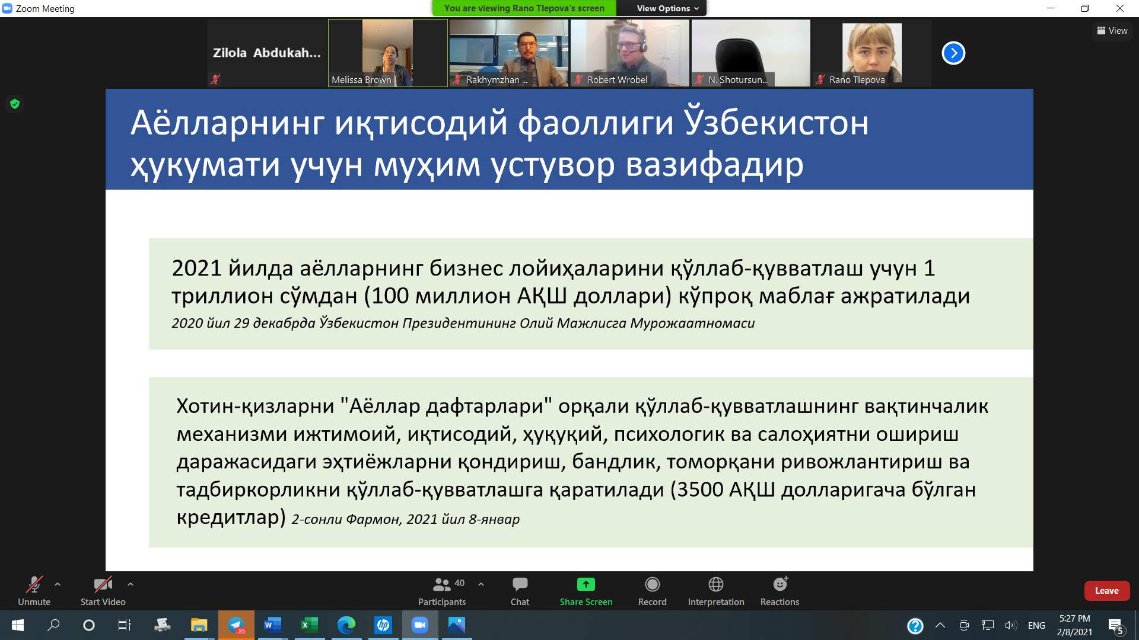Click the Record meeting icon

(652, 585)
